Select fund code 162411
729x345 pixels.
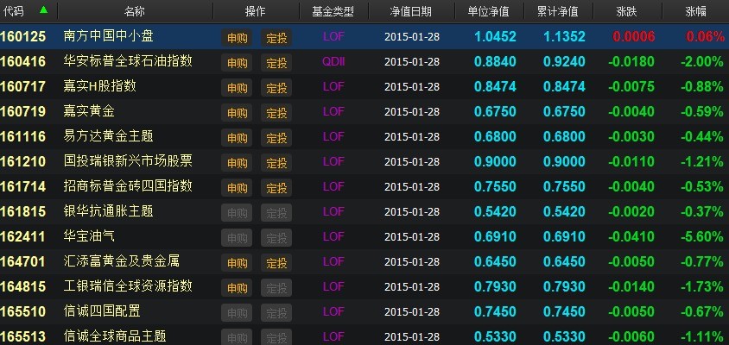pos(23,237)
